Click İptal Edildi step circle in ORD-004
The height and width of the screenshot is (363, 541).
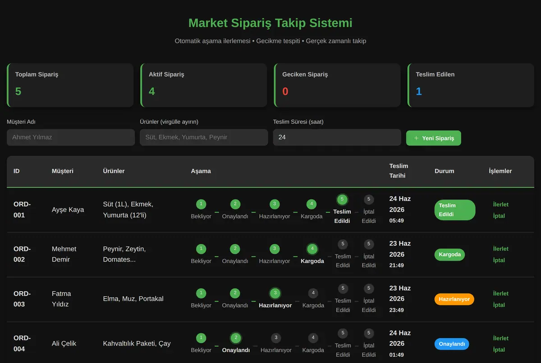[x=369, y=333]
